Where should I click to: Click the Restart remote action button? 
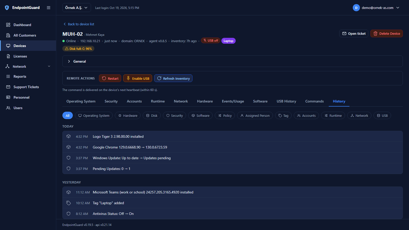point(110,78)
